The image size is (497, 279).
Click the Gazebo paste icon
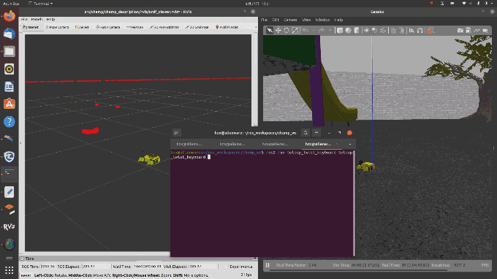coord(402,31)
